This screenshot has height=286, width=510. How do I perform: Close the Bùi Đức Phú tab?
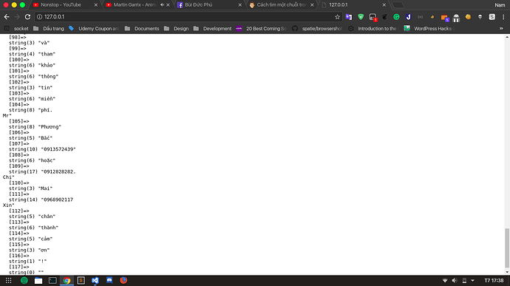(x=239, y=5)
